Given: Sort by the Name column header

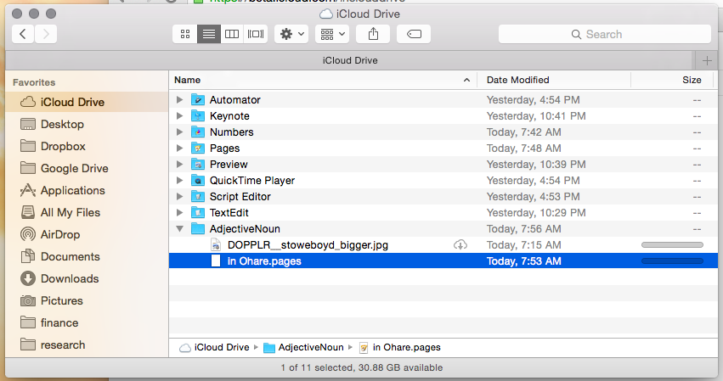Looking at the screenshot, I should coord(323,80).
